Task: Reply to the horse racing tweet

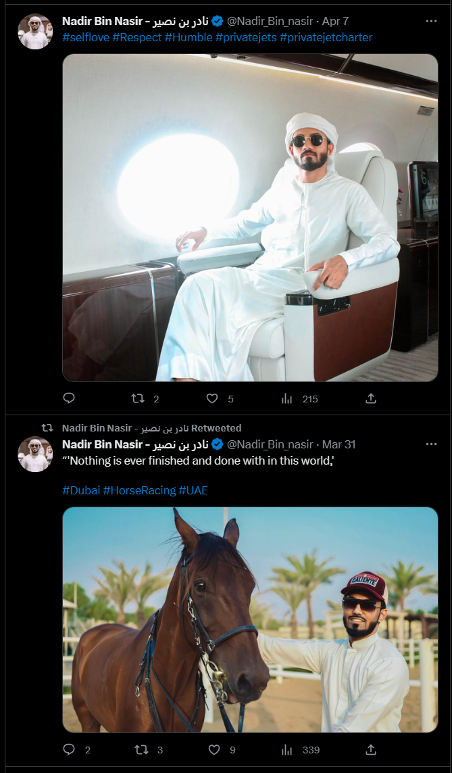Action: pyautogui.click(x=68, y=749)
